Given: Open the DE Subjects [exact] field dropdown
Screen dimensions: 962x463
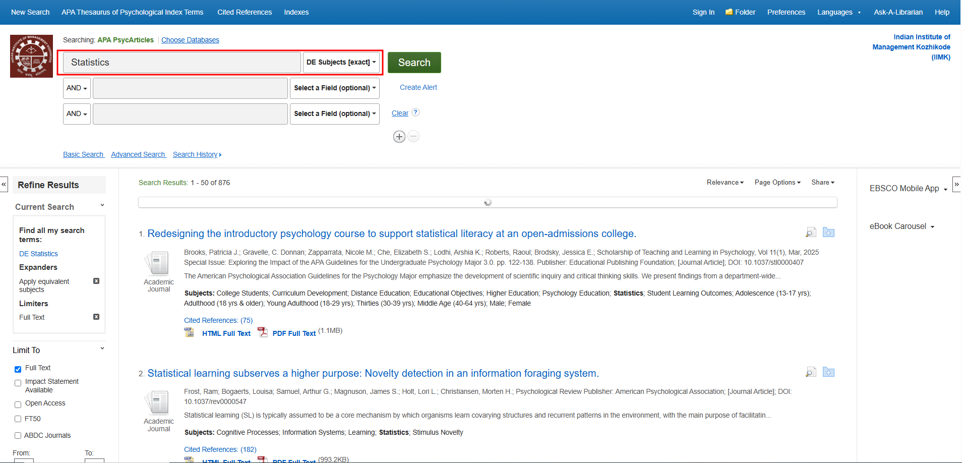Looking at the screenshot, I should pos(341,63).
